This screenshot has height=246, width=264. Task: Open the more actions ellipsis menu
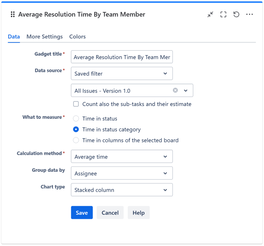(x=249, y=15)
